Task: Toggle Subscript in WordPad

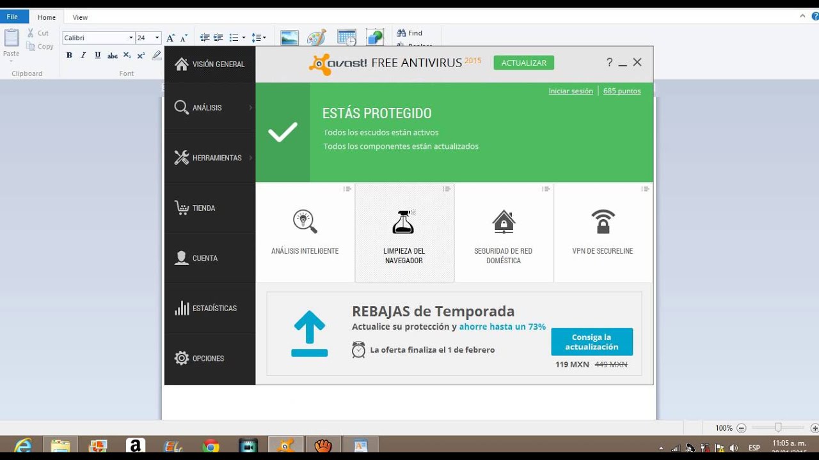Action: (x=127, y=56)
